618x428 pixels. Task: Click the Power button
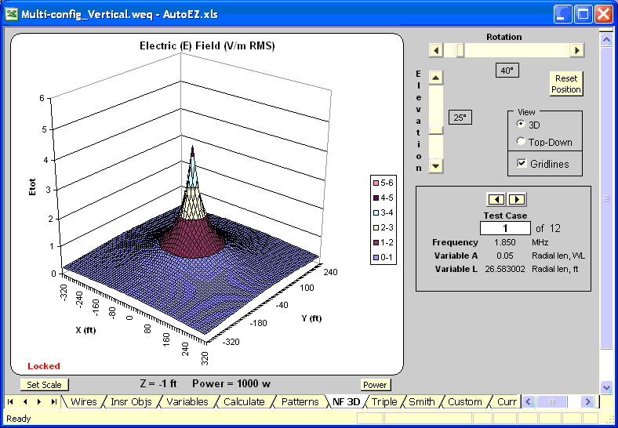click(x=375, y=385)
